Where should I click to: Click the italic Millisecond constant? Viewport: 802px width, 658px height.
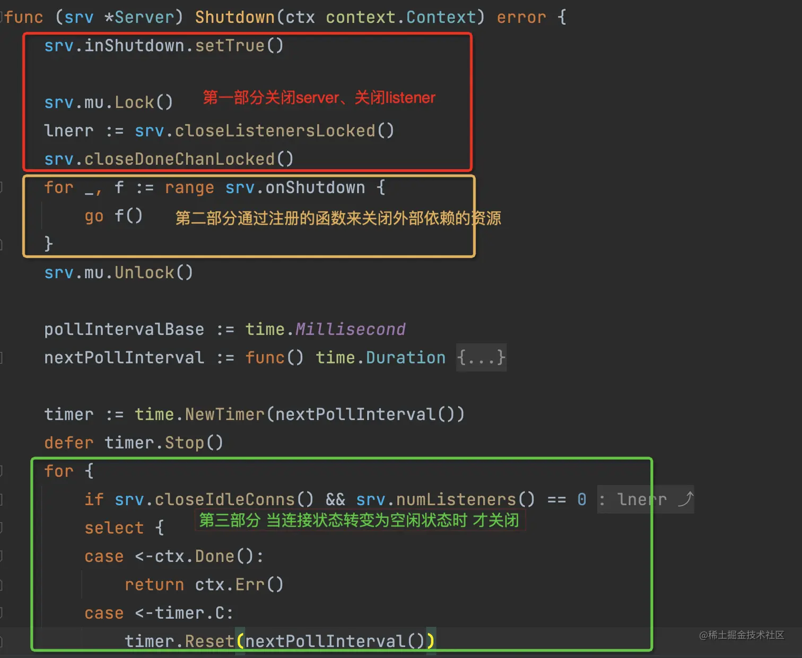(x=351, y=329)
